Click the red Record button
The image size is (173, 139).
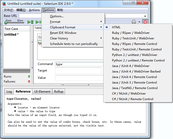(145, 22)
